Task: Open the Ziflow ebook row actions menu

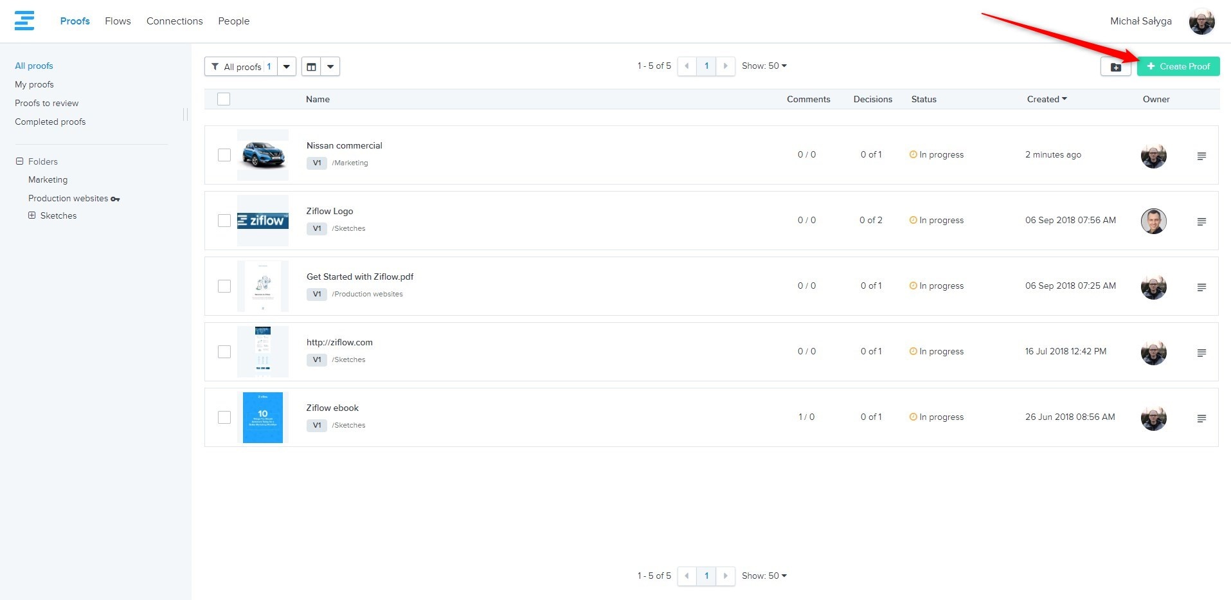Action: [1201, 419]
